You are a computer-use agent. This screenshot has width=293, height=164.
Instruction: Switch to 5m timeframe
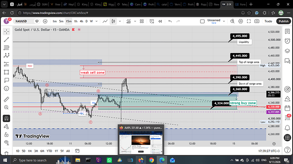click(61, 21)
